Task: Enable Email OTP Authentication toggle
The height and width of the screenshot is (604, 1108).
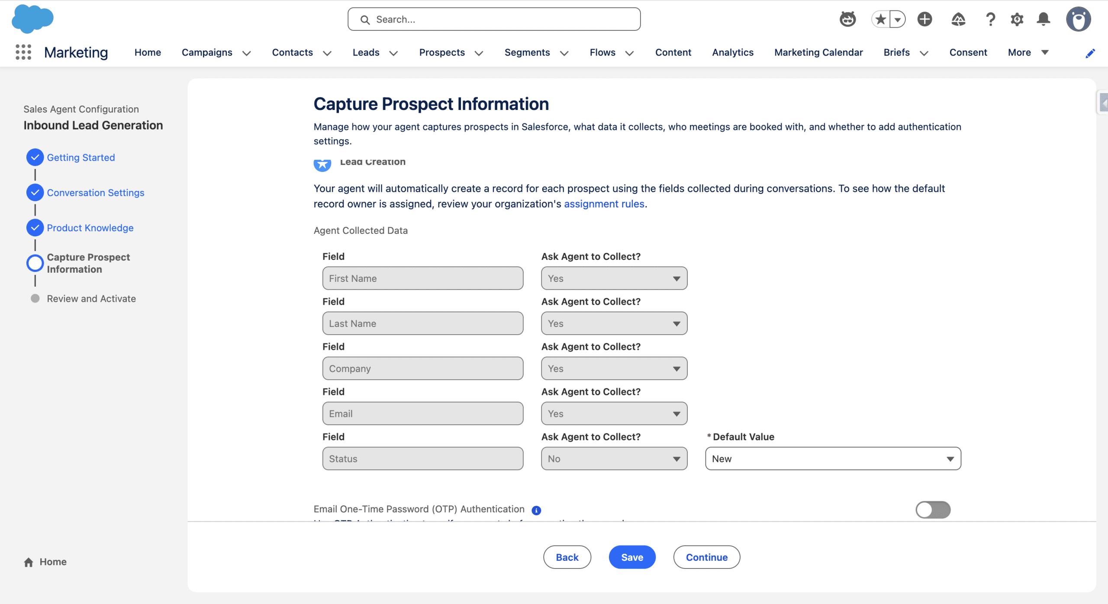Action: point(933,510)
